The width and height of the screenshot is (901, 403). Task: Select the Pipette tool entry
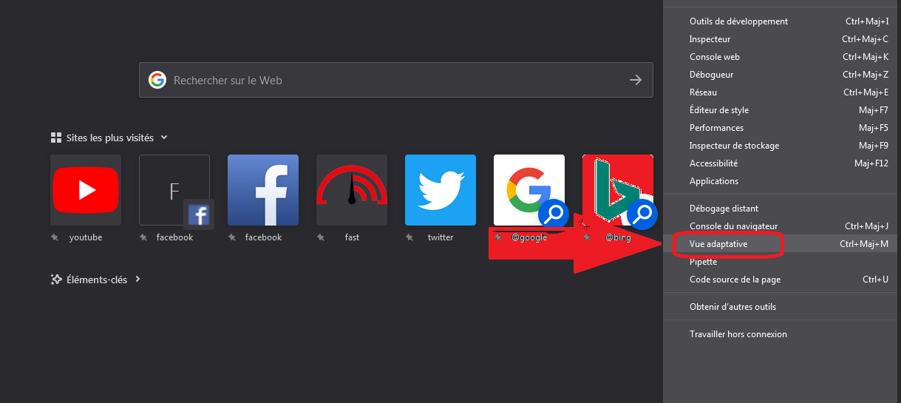pyautogui.click(x=782, y=262)
